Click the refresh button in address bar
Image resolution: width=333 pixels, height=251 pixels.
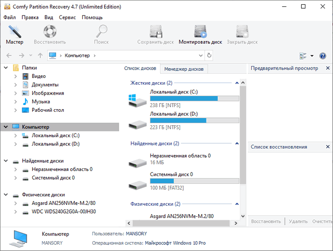click(x=209, y=56)
